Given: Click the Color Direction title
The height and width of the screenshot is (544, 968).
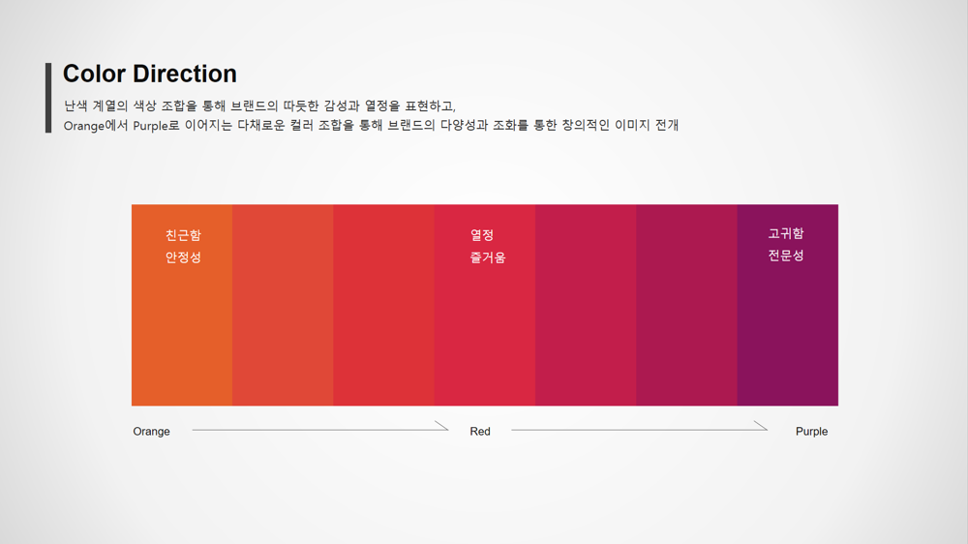Looking at the screenshot, I should click(x=150, y=74).
